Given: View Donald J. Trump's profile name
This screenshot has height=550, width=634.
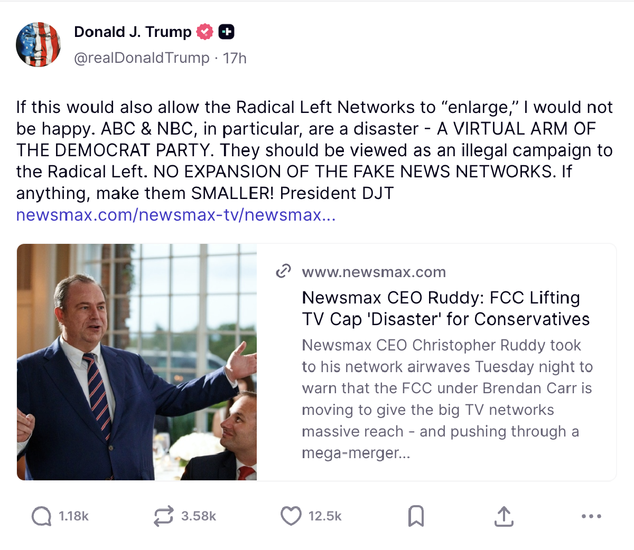Looking at the screenshot, I should point(133,32).
